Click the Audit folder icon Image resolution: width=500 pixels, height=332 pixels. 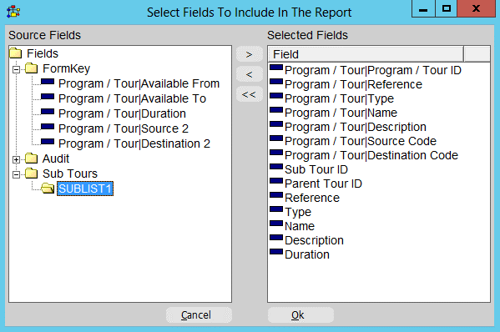[x=31, y=158]
